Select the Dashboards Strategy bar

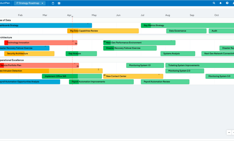[x=46, y=26]
